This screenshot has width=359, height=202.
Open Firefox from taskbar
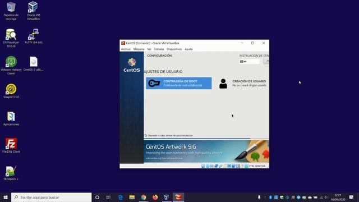[x=155, y=197]
